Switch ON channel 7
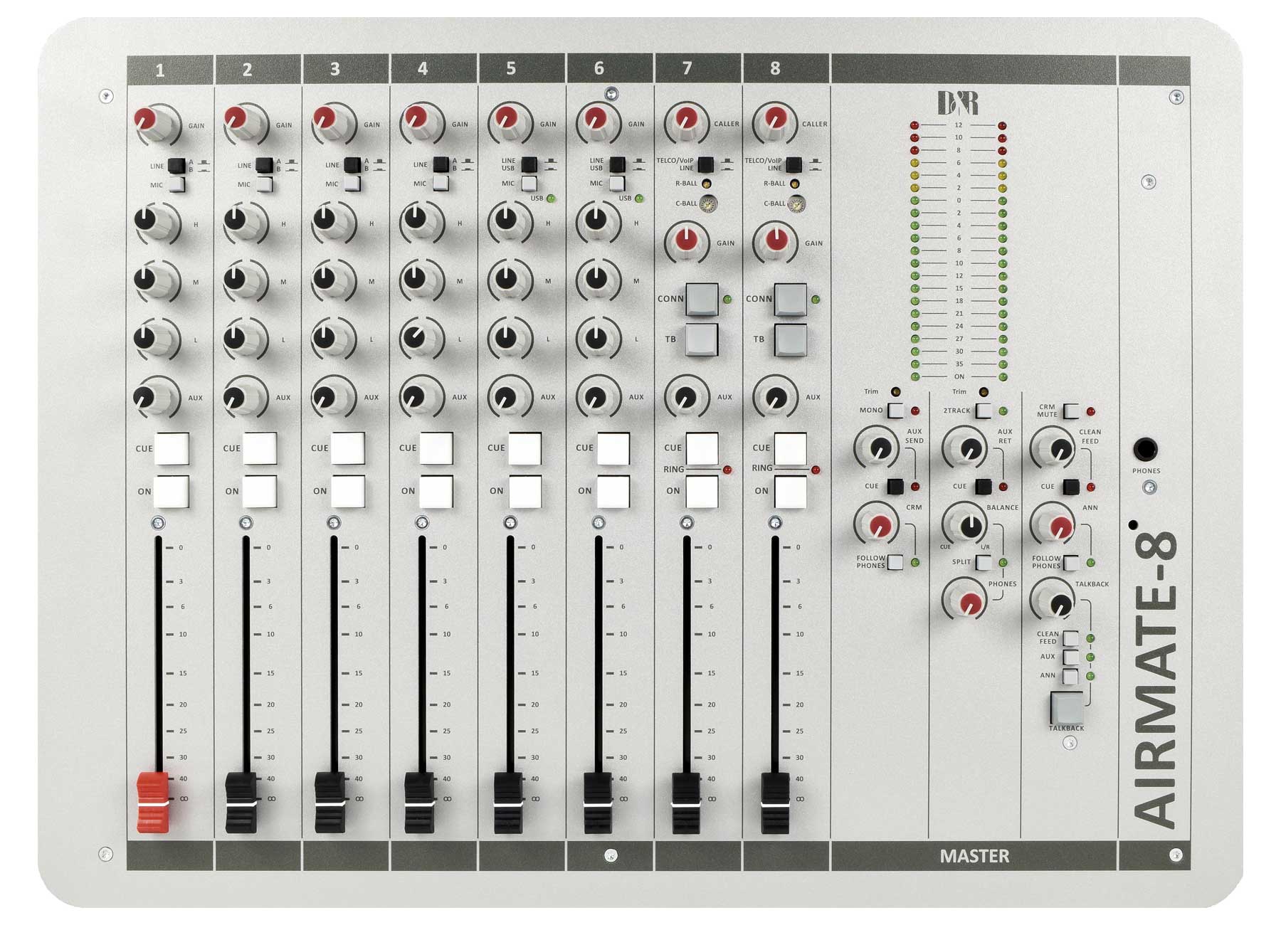Image resolution: width=1281 pixels, height=925 pixels. (x=702, y=491)
